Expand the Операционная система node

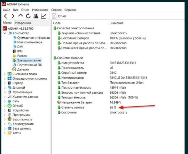5,79
